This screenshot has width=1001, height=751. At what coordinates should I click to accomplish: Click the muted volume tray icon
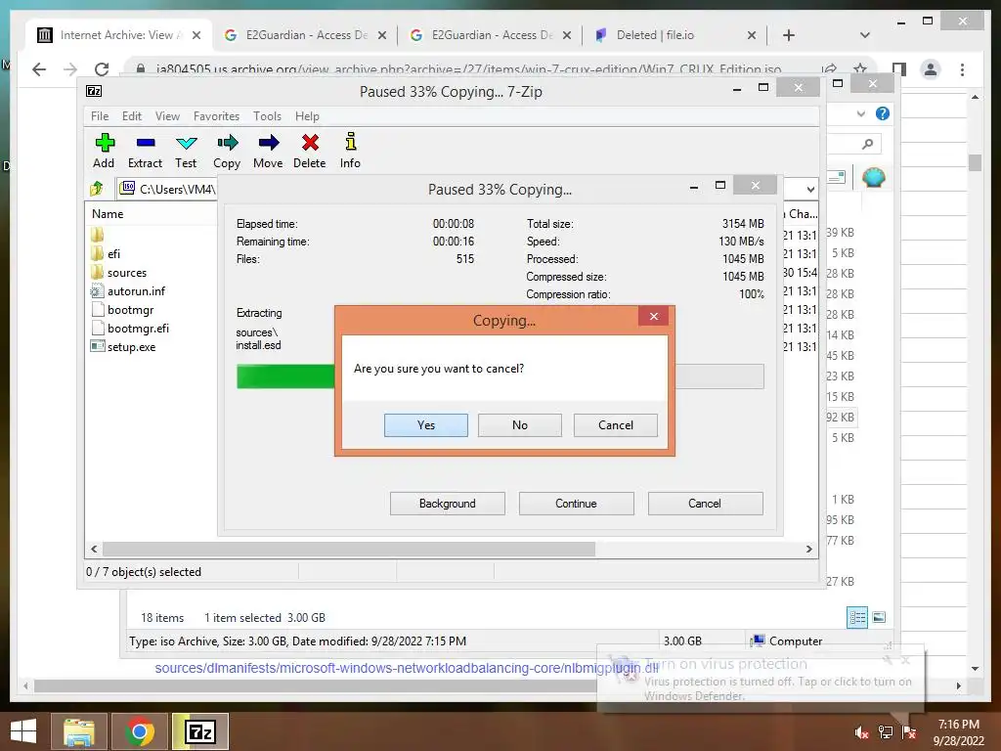862,732
